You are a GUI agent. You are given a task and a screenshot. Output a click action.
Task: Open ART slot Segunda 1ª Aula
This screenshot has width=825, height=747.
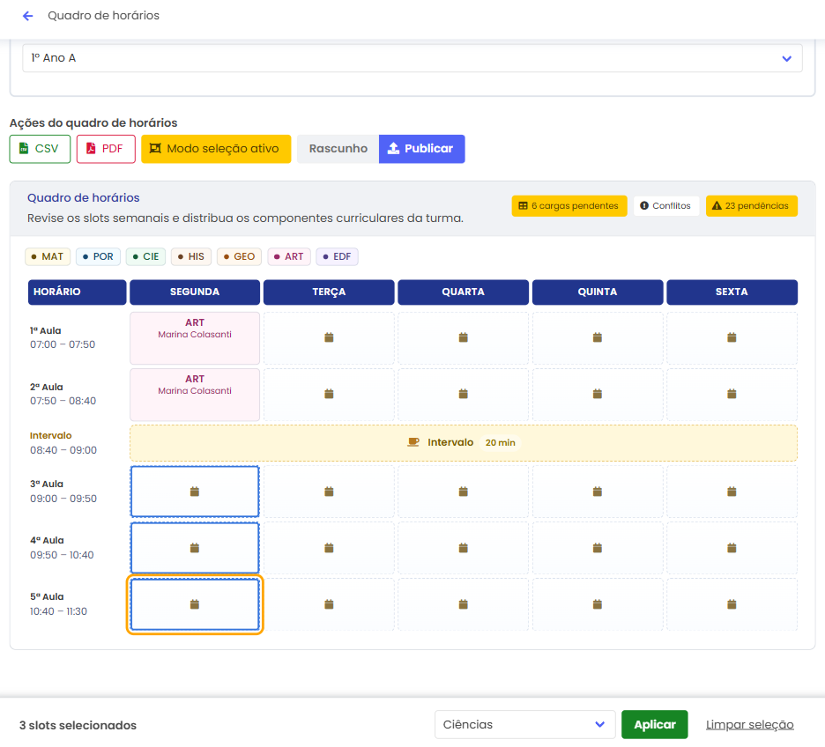pos(195,338)
